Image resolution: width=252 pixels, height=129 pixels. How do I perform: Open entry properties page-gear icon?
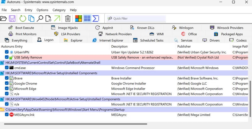pyautogui.click(x=48, y=18)
